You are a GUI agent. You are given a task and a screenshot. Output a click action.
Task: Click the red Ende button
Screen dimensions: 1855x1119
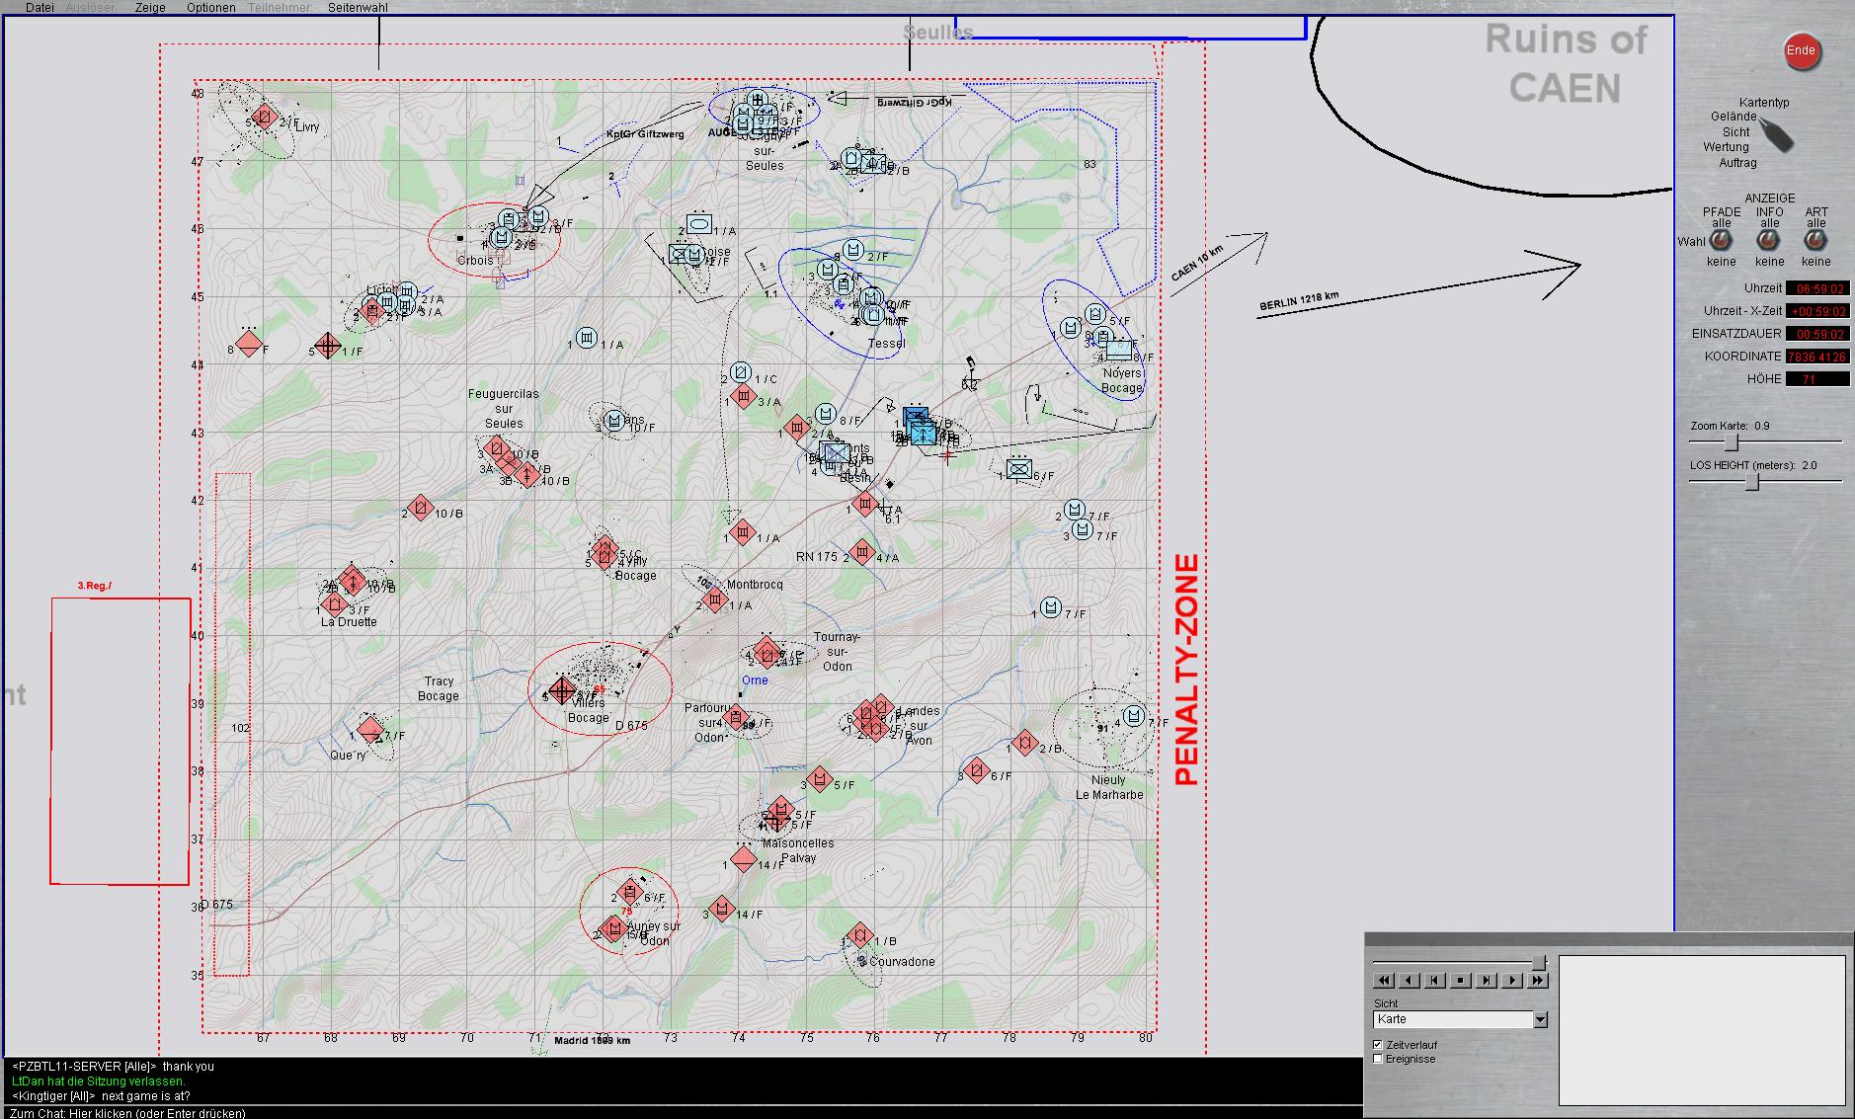[1801, 51]
